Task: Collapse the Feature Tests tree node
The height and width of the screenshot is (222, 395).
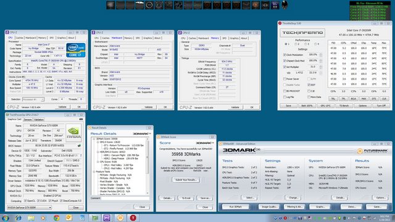Action: pos(94,171)
